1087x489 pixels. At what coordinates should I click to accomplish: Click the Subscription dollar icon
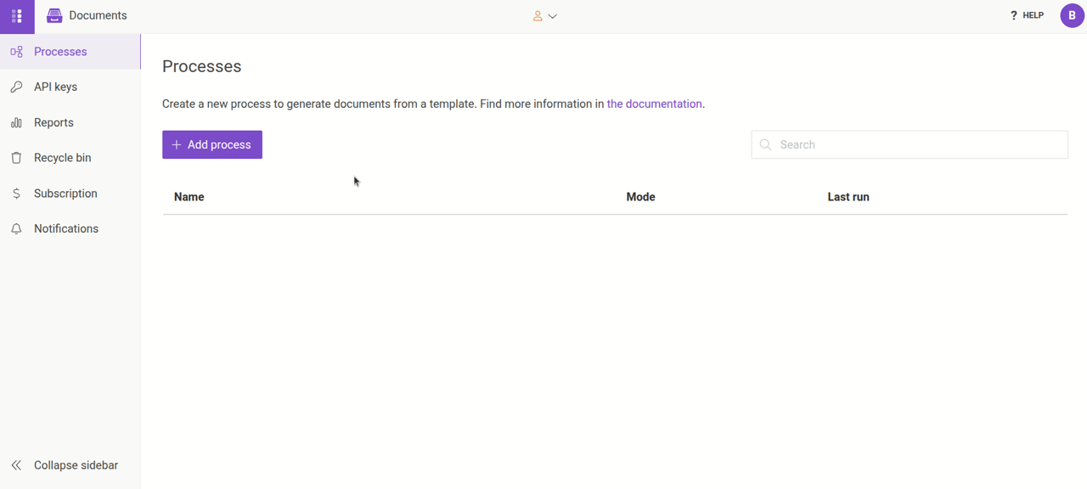coord(16,194)
